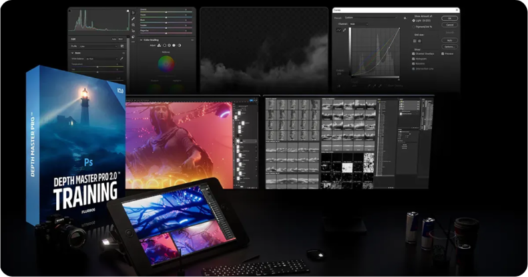Adjust the Purples slider
Image resolution: width=528 pixels, height=277 pixels.
pos(166,28)
